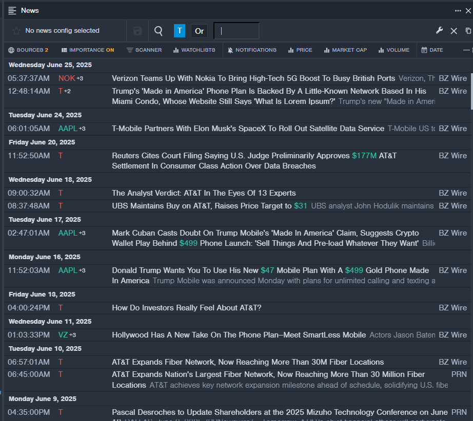The width and height of the screenshot is (473, 421).
Task: Open the wrench settings icon
Action: (439, 30)
